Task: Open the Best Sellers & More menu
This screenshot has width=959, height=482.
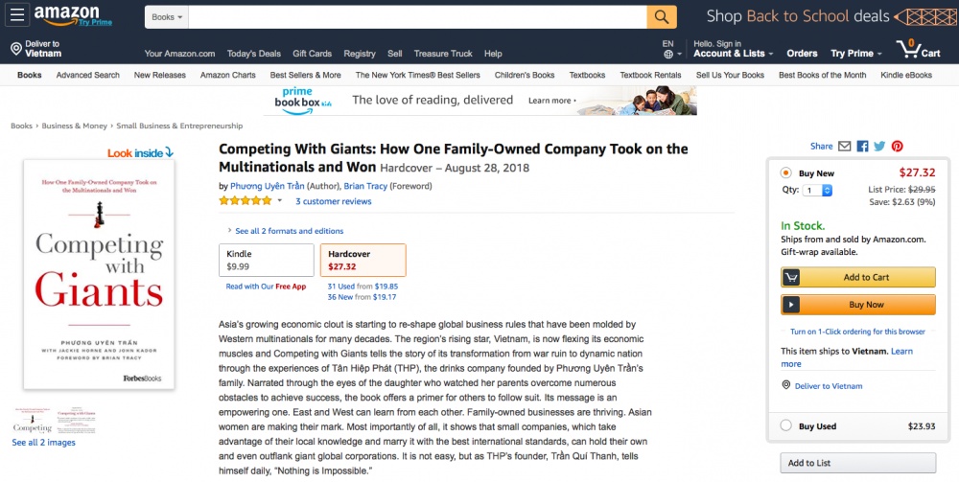Action: [305, 75]
